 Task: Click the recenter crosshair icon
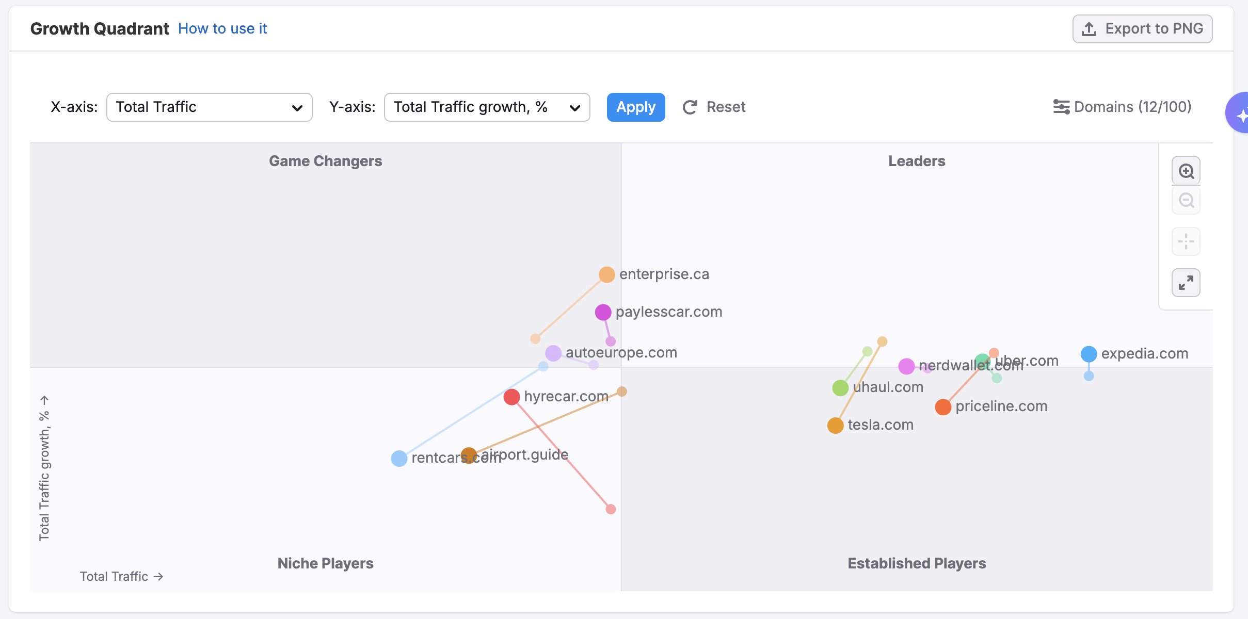tap(1186, 241)
